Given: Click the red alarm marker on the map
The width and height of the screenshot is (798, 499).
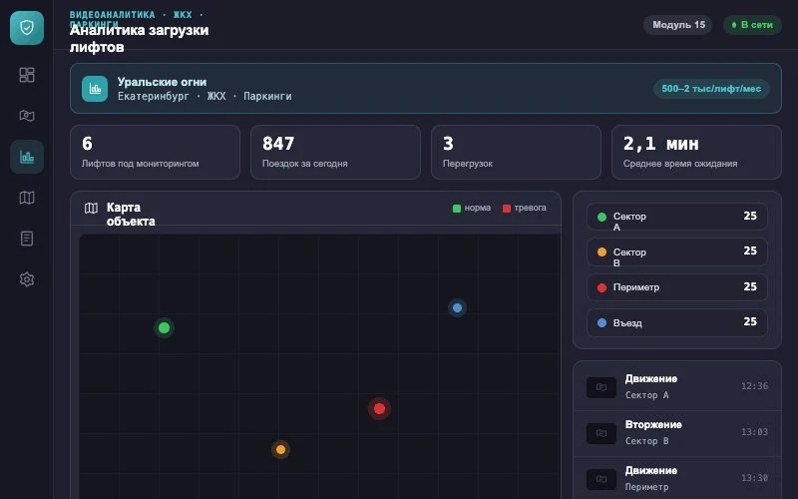Looking at the screenshot, I should point(379,408).
